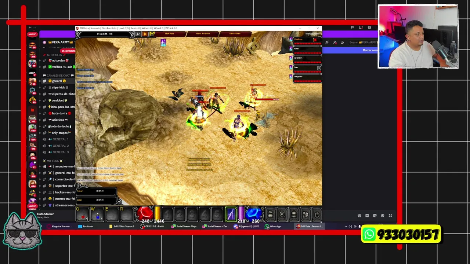This screenshot has width=470, height=264.
Task: Click the 61 menciones pill
Action: (x=68, y=51)
